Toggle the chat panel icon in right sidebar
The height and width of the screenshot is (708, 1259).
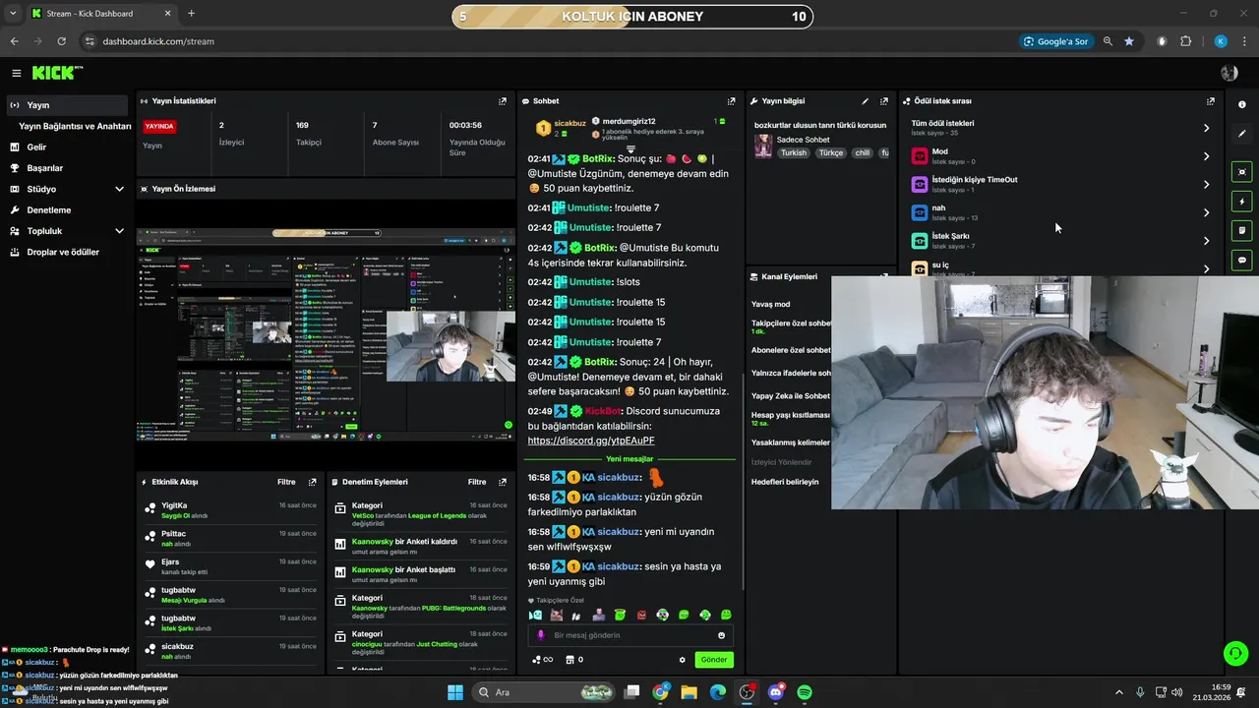pos(1242,261)
